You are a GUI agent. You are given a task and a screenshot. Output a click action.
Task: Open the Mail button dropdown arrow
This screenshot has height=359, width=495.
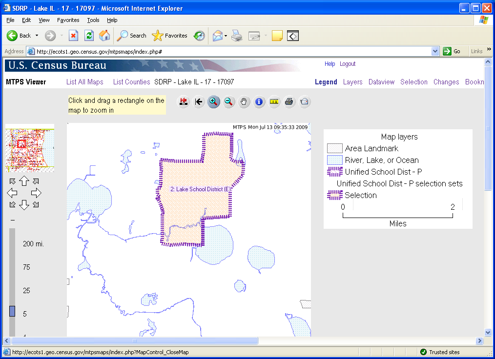(x=226, y=36)
